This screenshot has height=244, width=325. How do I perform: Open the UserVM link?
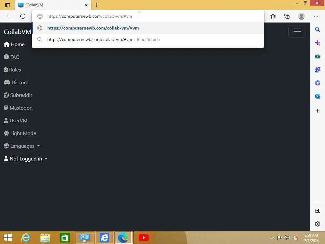click(16, 120)
